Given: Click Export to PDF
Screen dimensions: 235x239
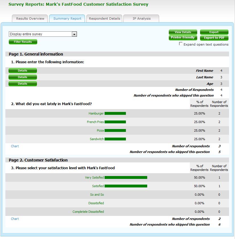Looking at the screenshot, I should (x=214, y=38).
